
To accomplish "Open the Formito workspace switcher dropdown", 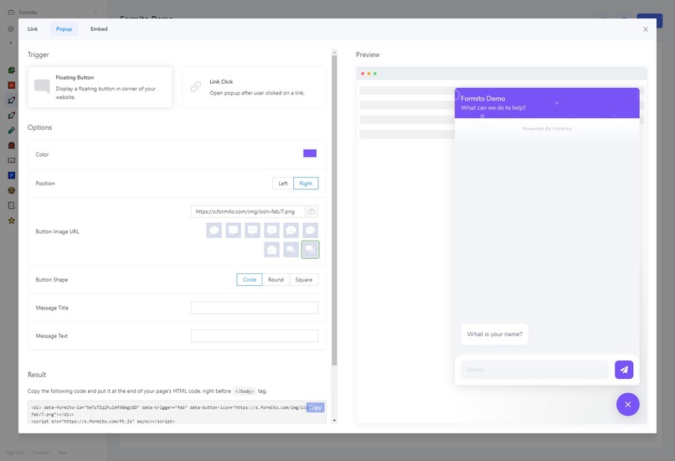I will [x=53, y=12].
